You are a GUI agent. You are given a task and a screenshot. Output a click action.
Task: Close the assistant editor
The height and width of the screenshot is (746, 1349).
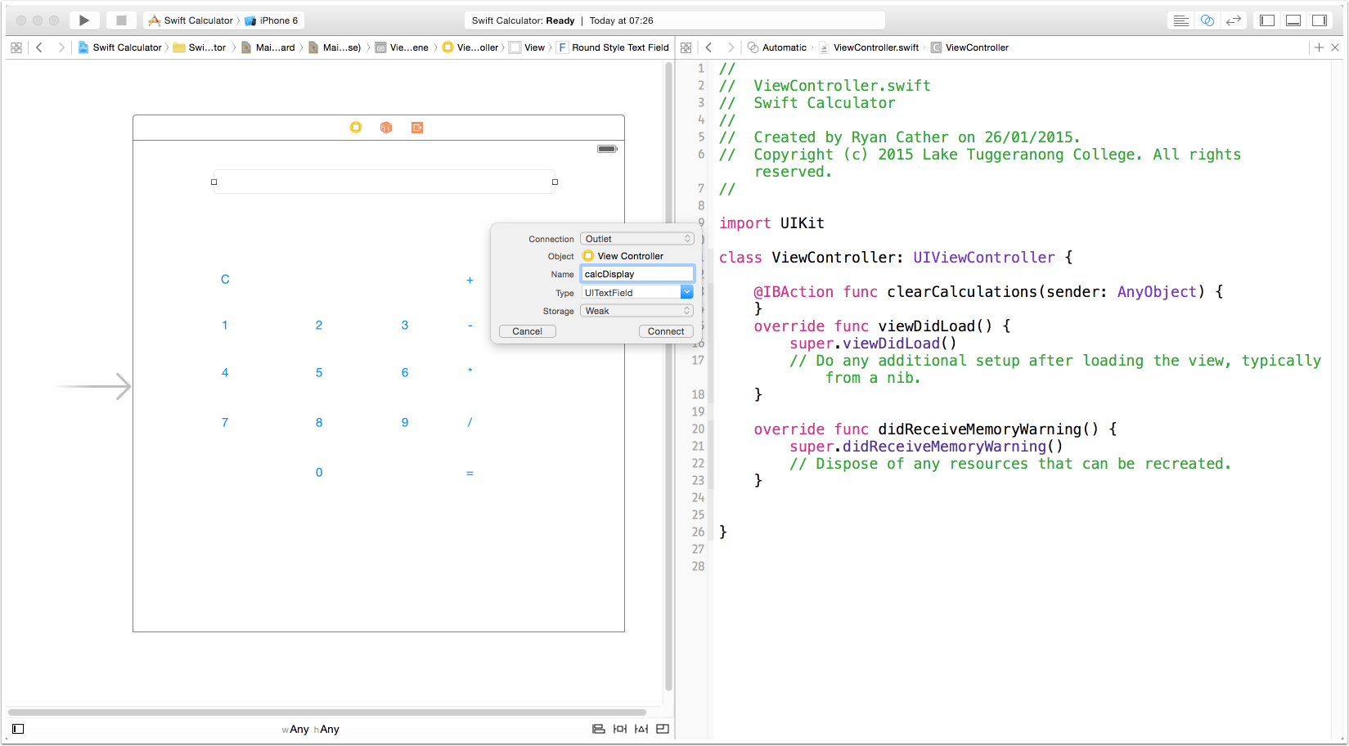(x=1335, y=47)
